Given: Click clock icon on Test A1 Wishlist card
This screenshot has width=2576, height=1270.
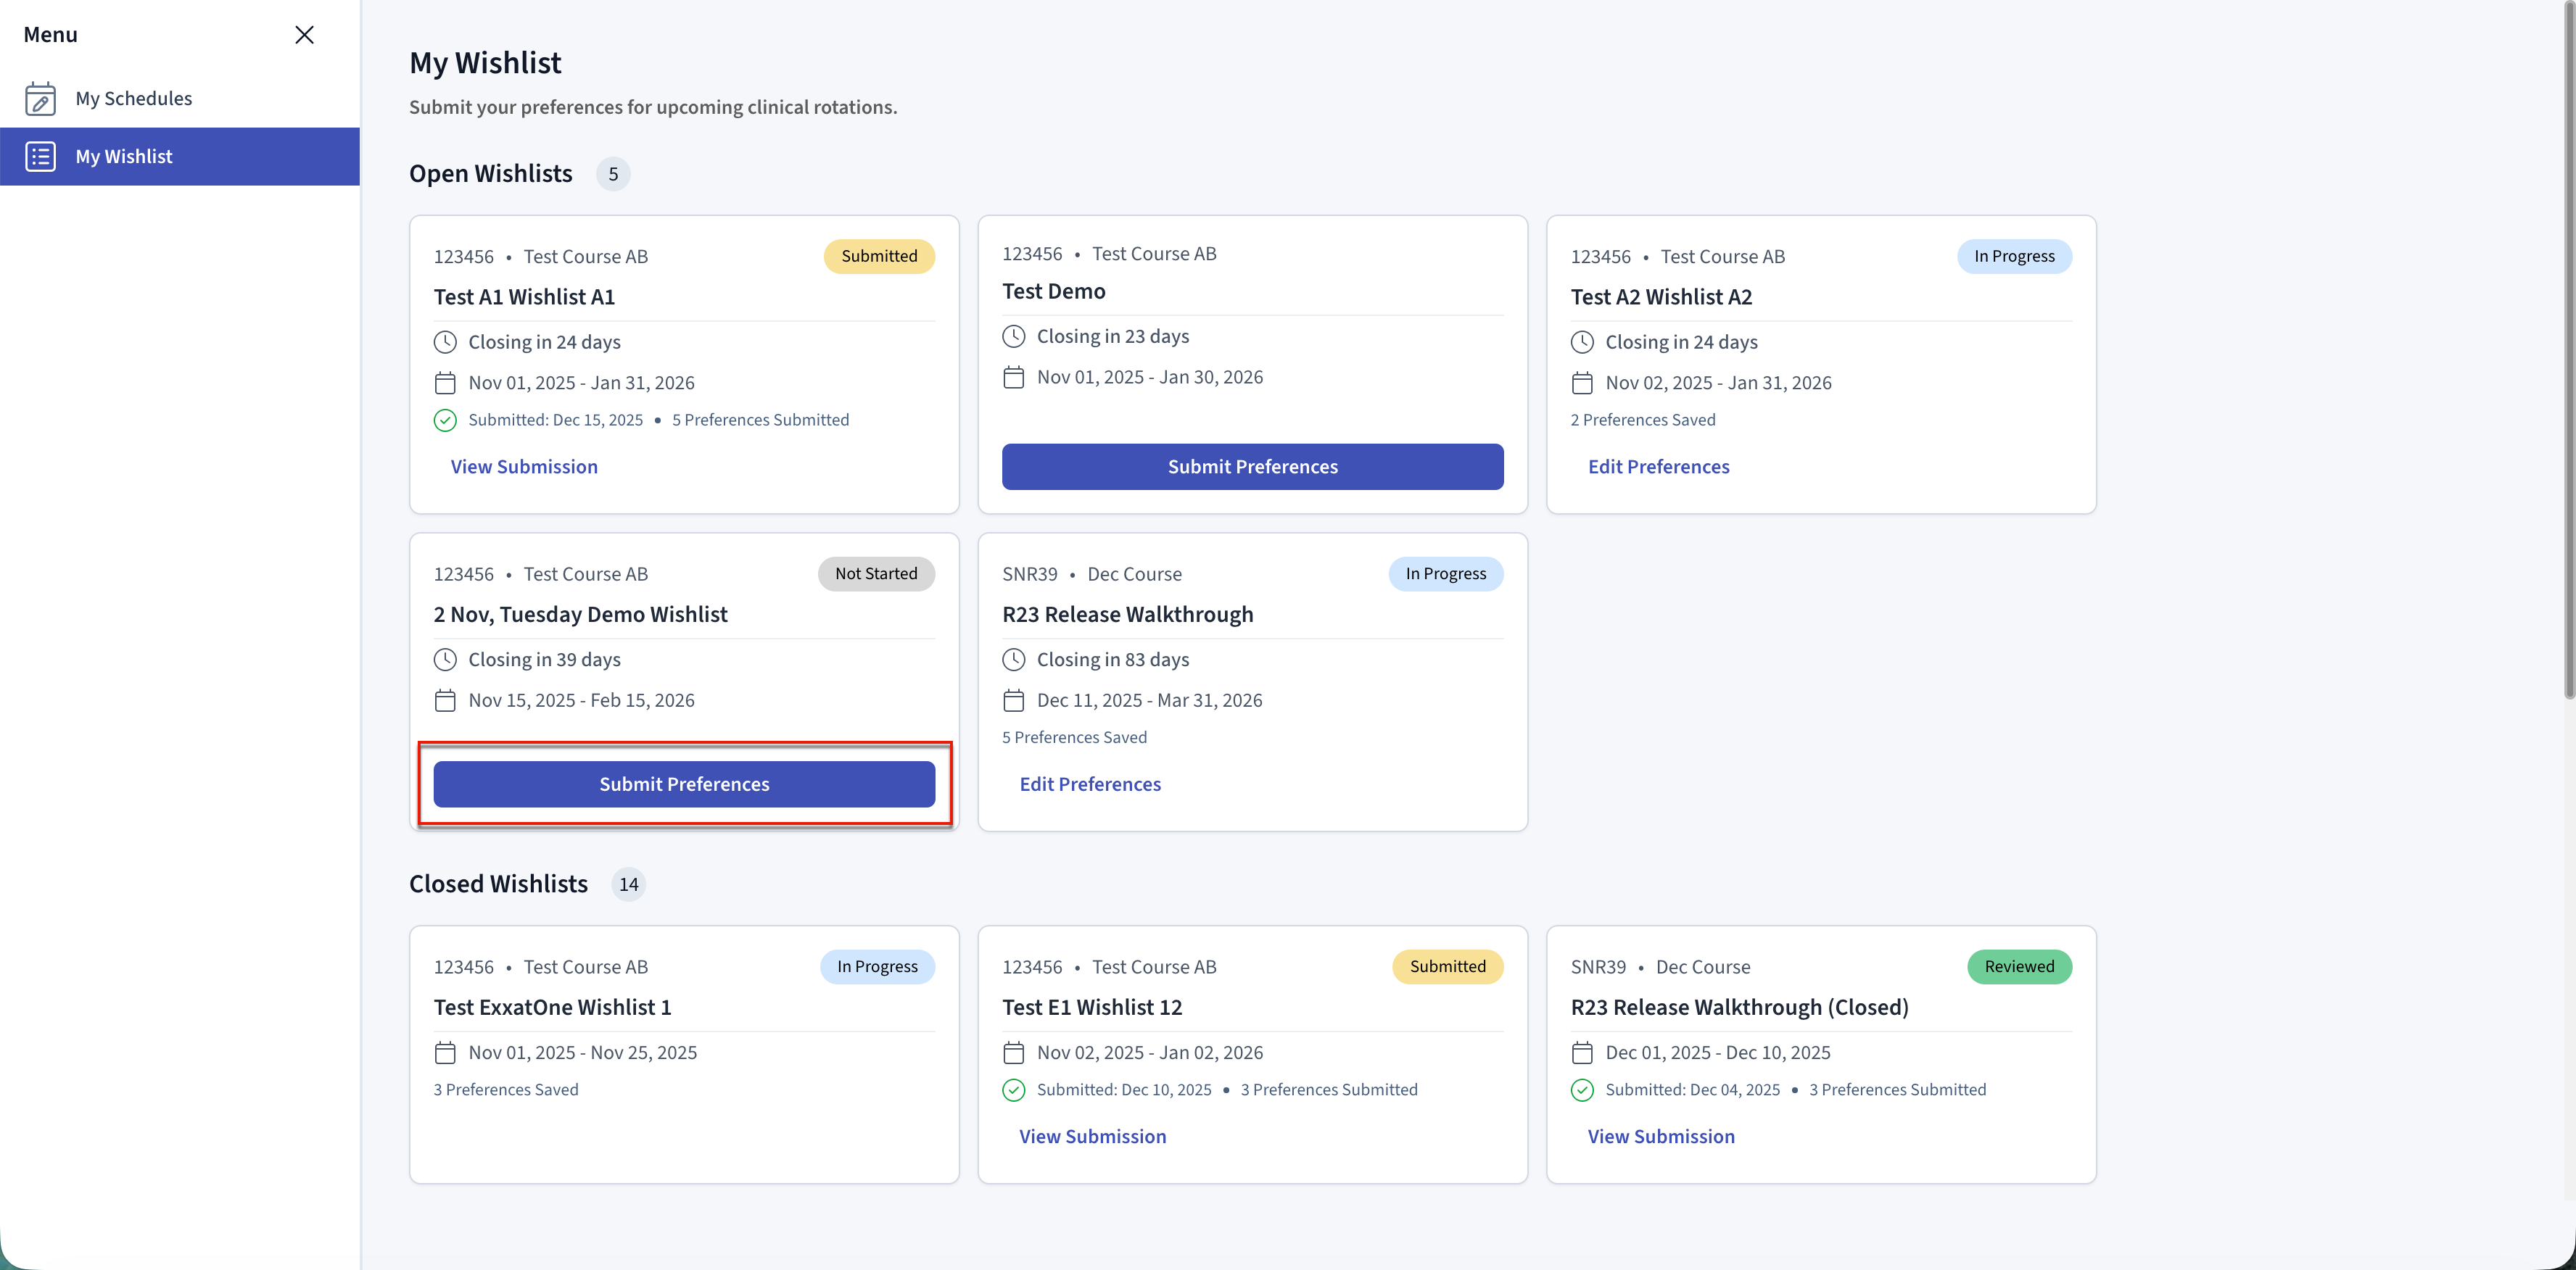Looking at the screenshot, I should (x=445, y=343).
